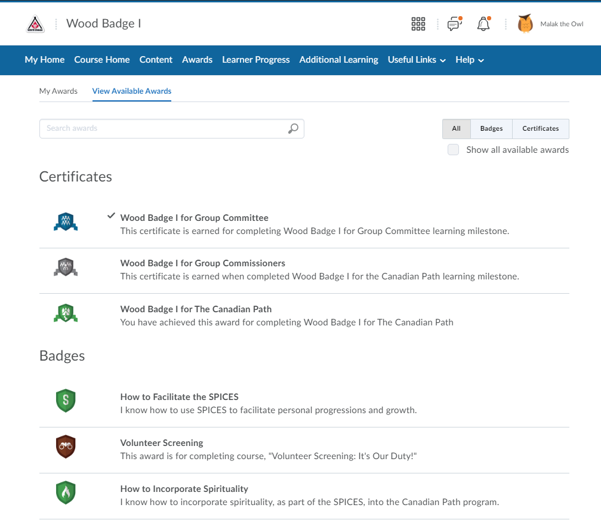The height and width of the screenshot is (523, 601).
Task: Open Wood Badge I for Group Committee
Action: [195, 218]
